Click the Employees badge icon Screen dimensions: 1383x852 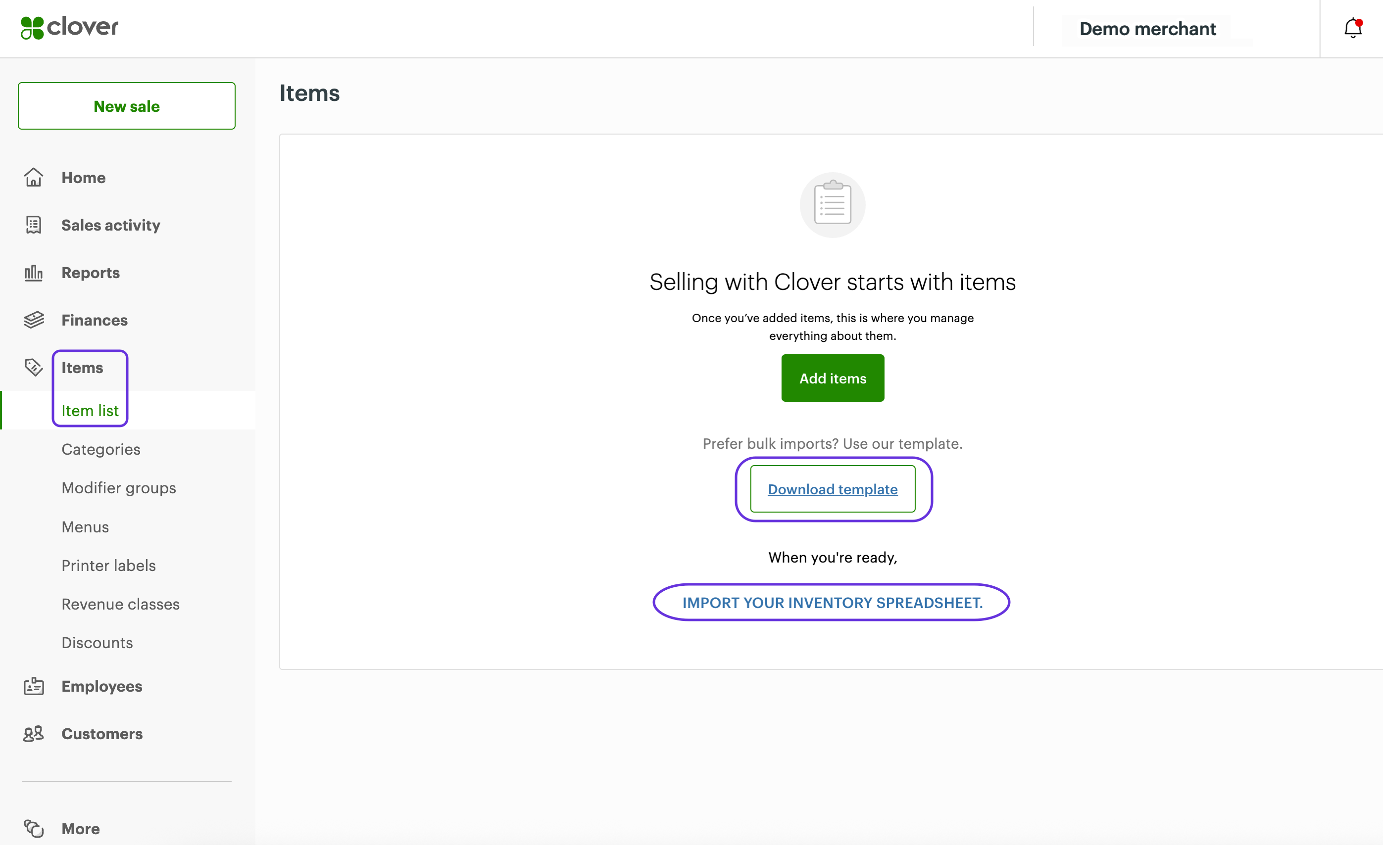(33, 687)
